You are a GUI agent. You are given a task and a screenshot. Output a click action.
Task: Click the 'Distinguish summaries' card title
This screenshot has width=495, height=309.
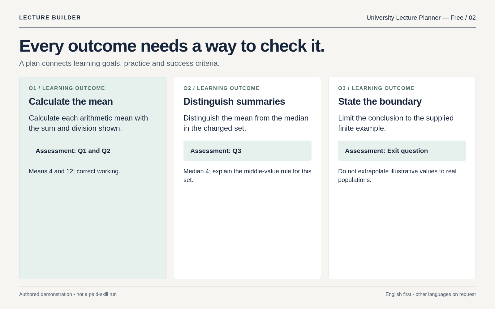click(234, 101)
